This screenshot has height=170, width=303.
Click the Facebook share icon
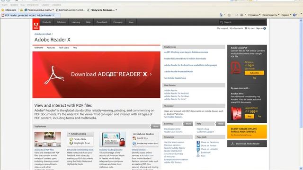(x=198, y=142)
